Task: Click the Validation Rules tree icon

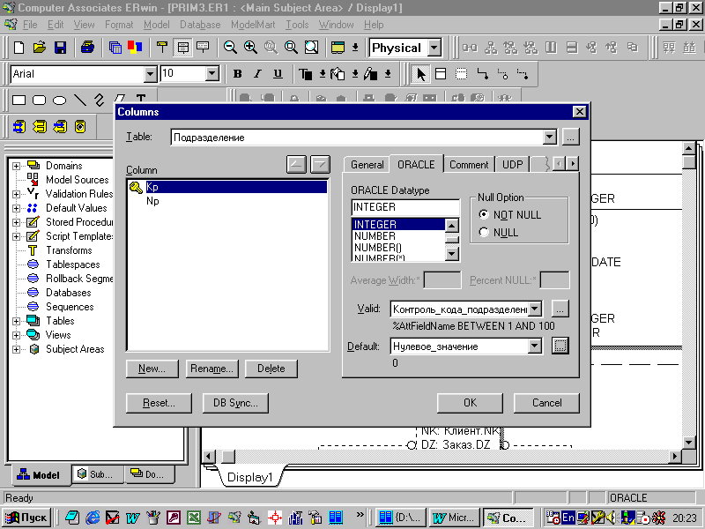Action: coord(33,193)
